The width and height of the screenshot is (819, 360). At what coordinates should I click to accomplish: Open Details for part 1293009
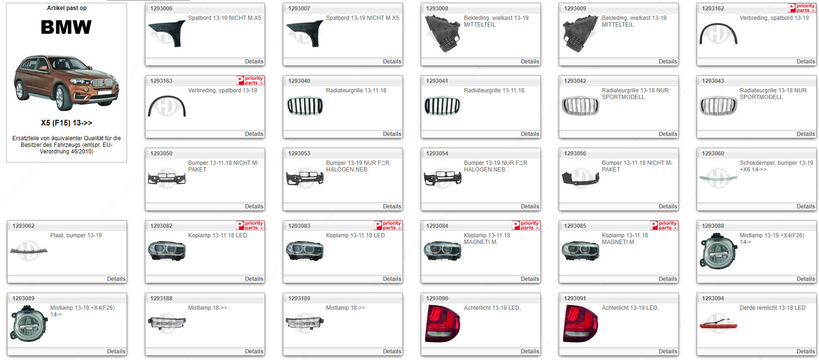(x=668, y=62)
